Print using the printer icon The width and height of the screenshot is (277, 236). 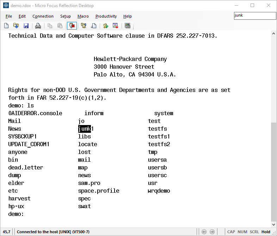point(38,26)
